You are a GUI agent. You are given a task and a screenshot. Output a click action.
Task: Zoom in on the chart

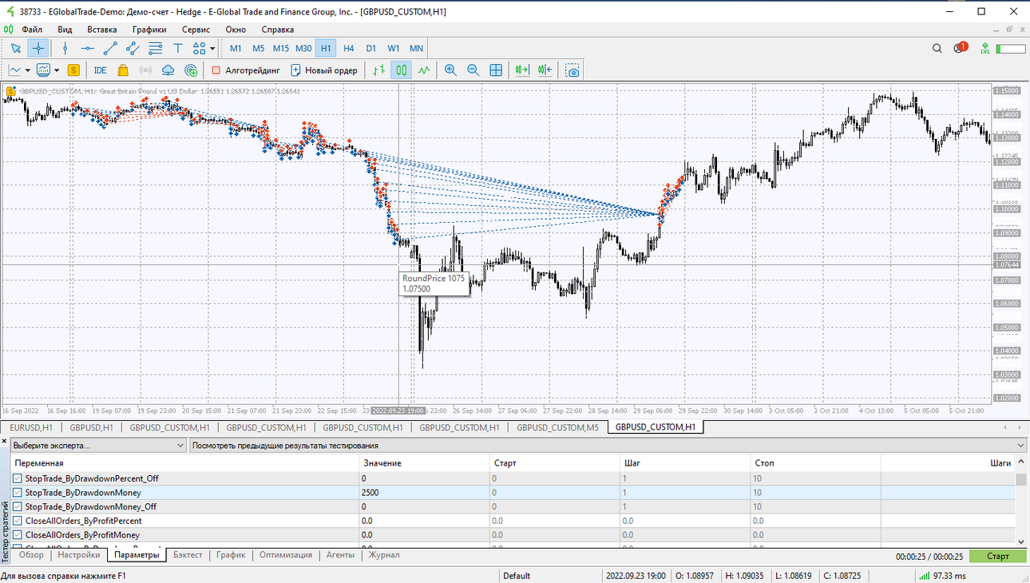[x=450, y=70]
